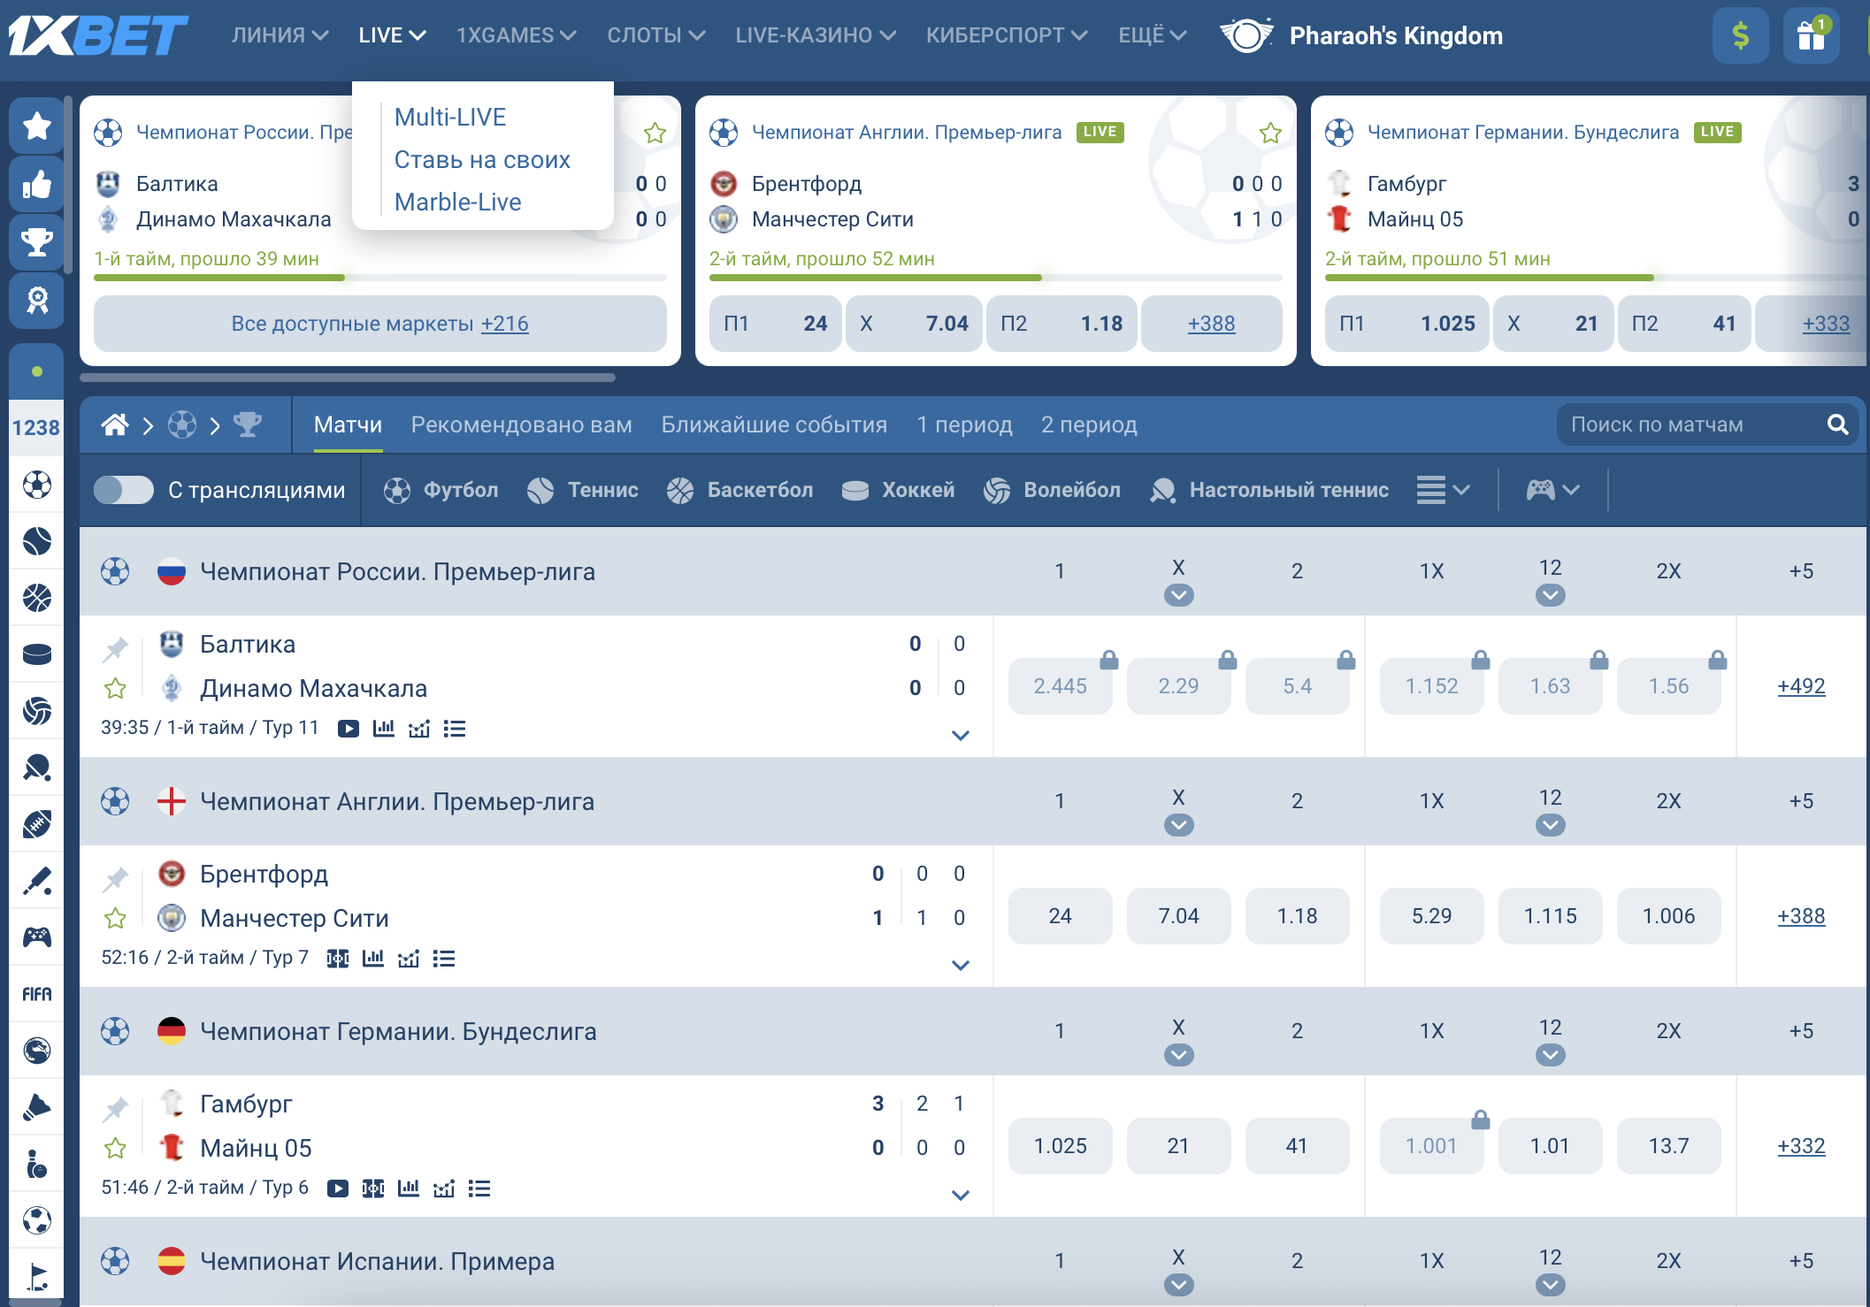Pin the Брентфорд match

(x=116, y=879)
